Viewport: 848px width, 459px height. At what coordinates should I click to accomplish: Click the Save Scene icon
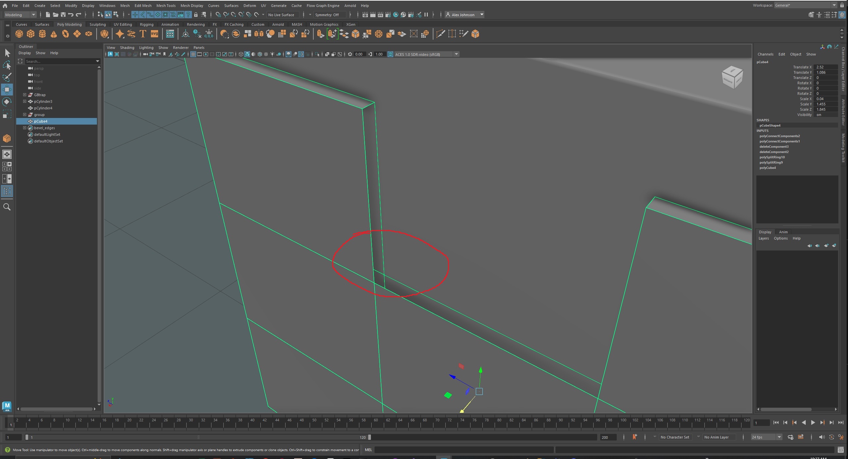(63, 15)
